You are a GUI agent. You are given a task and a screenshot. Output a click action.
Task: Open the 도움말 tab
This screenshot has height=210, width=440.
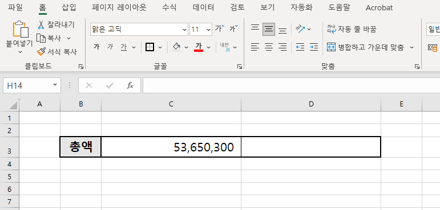pos(339,7)
